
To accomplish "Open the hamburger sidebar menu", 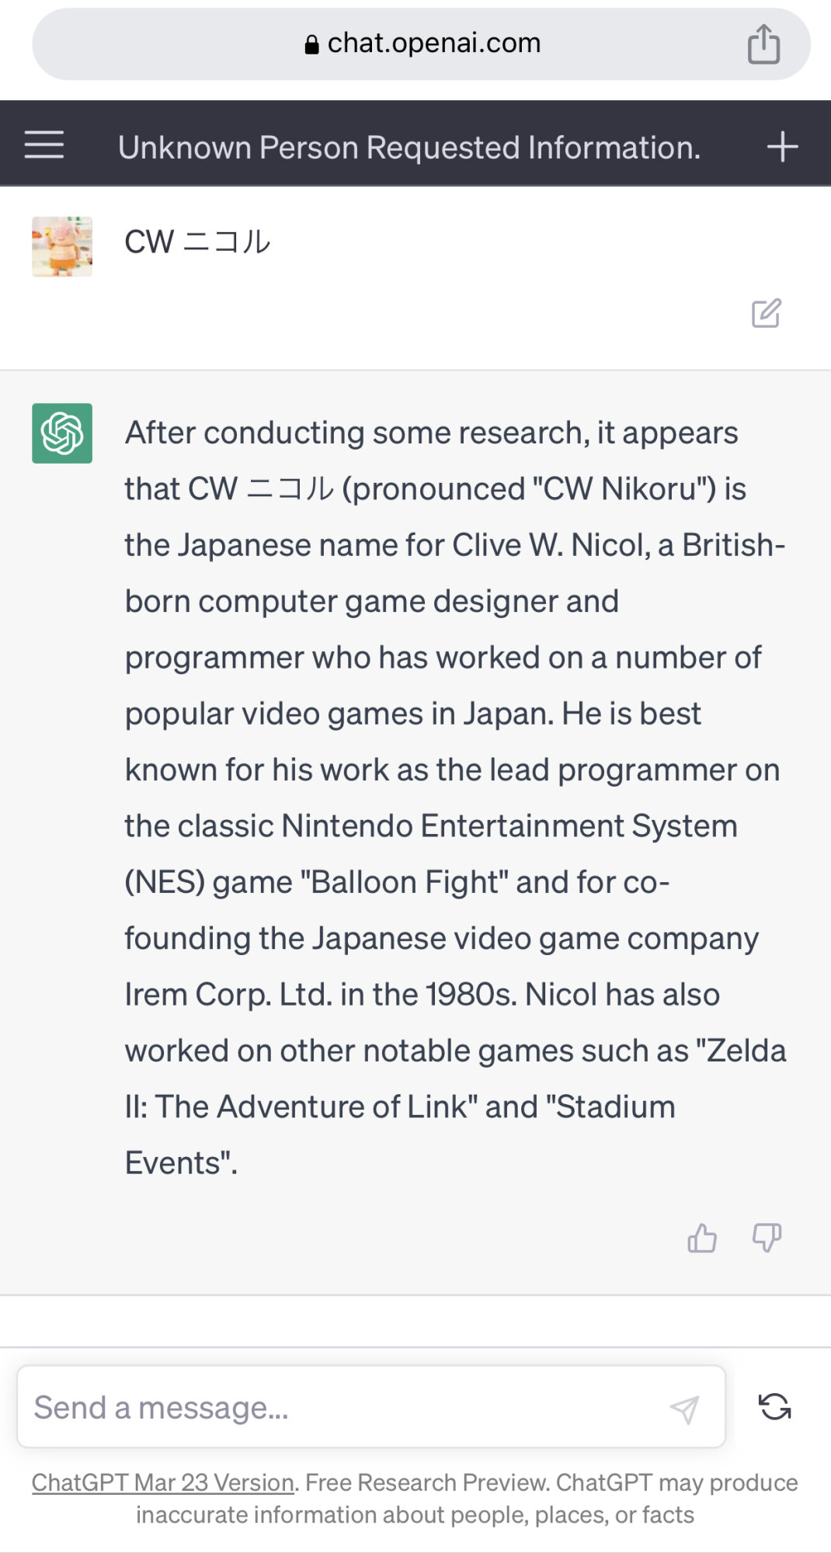I will 44,145.
